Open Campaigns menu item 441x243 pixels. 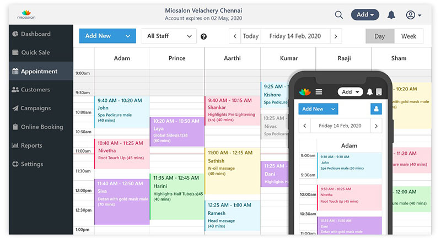[x=41, y=108]
